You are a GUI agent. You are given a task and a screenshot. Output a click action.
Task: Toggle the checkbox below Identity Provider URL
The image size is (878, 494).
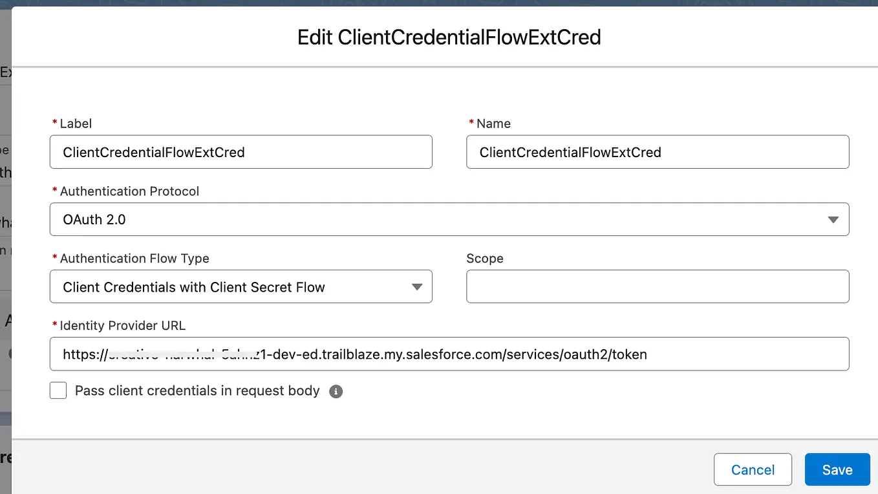click(x=58, y=390)
